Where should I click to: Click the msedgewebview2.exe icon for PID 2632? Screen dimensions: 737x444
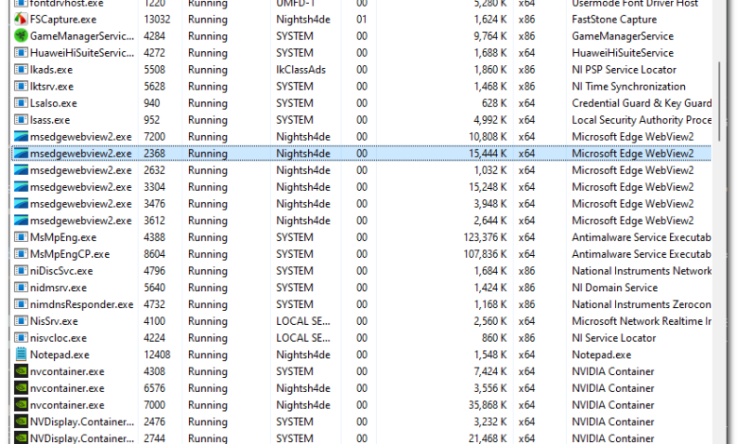(21, 170)
